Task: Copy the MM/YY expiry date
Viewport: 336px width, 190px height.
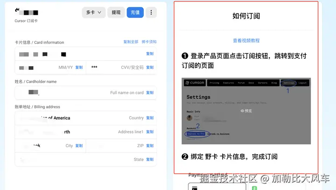Action: pyautogui.click(x=79, y=68)
